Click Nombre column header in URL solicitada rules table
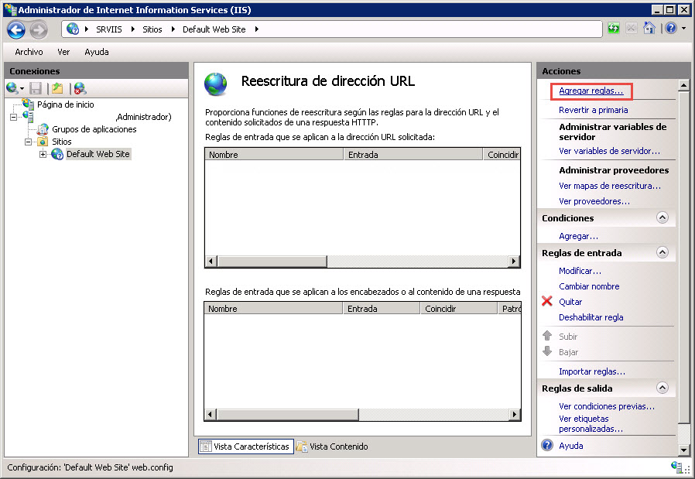Image resolution: width=695 pixels, height=479 pixels. tap(274, 155)
